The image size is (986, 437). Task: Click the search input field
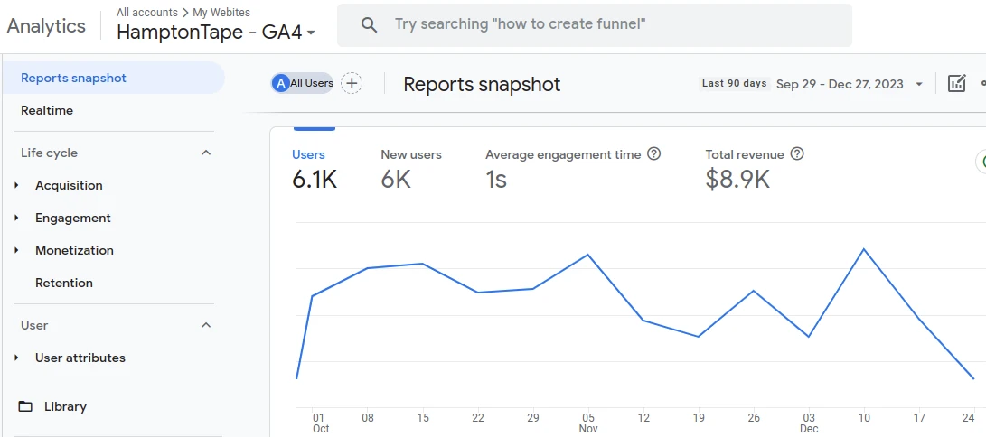(x=595, y=25)
